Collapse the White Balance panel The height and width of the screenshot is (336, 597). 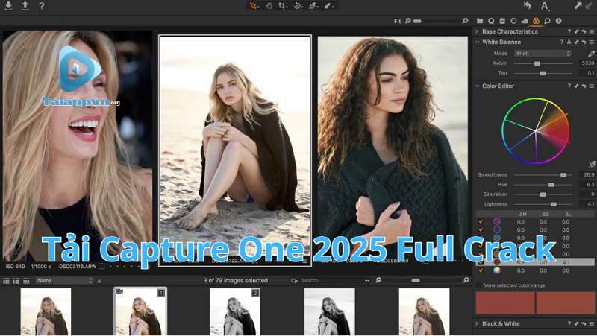[477, 42]
